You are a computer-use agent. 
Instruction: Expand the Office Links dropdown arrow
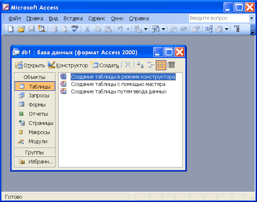click(x=146, y=29)
